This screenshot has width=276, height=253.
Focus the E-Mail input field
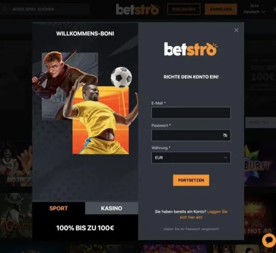(x=191, y=113)
